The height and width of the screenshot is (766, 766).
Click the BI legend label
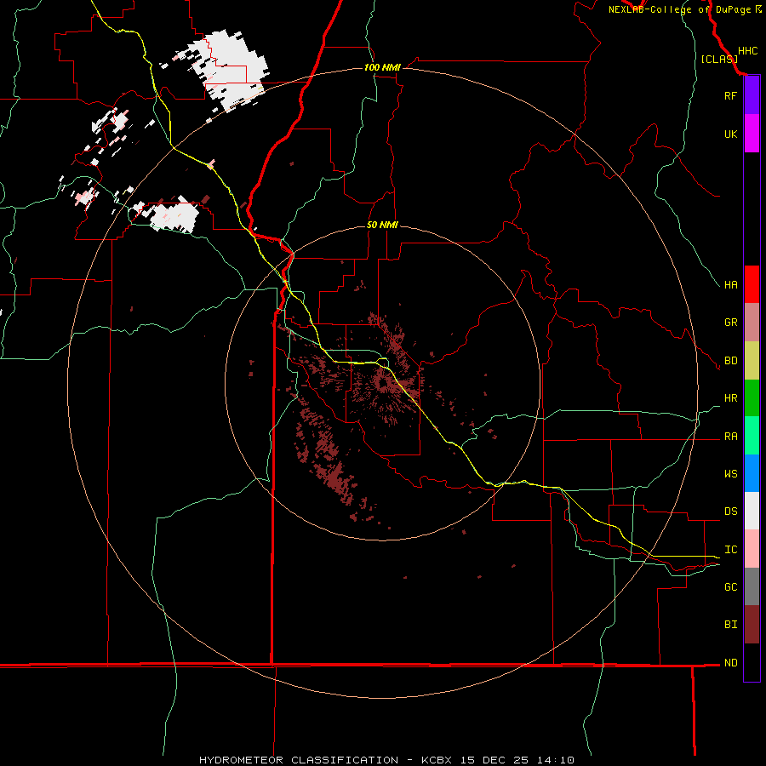click(x=731, y=625)
